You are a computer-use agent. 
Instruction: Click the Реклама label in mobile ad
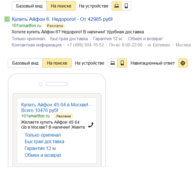[64, 116]
